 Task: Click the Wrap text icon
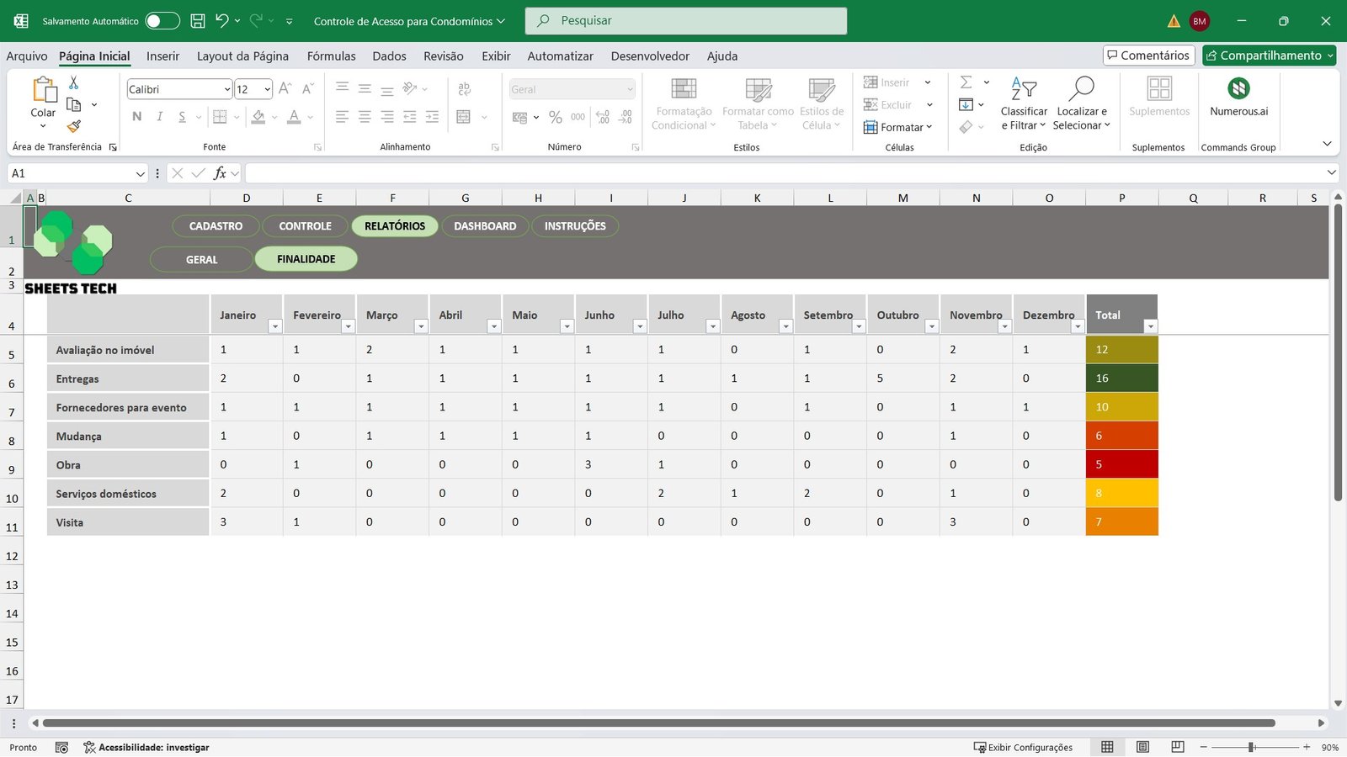coord(464,88)
